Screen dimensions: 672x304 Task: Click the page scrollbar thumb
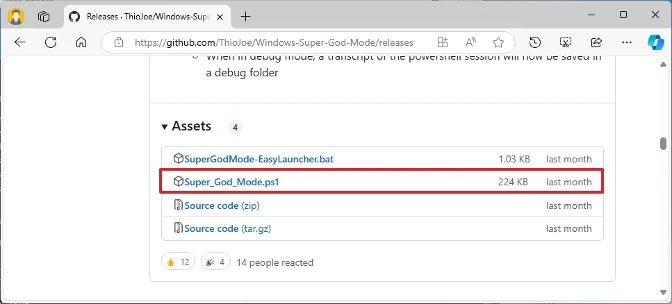pyautogui.click(x=664, y=144)
